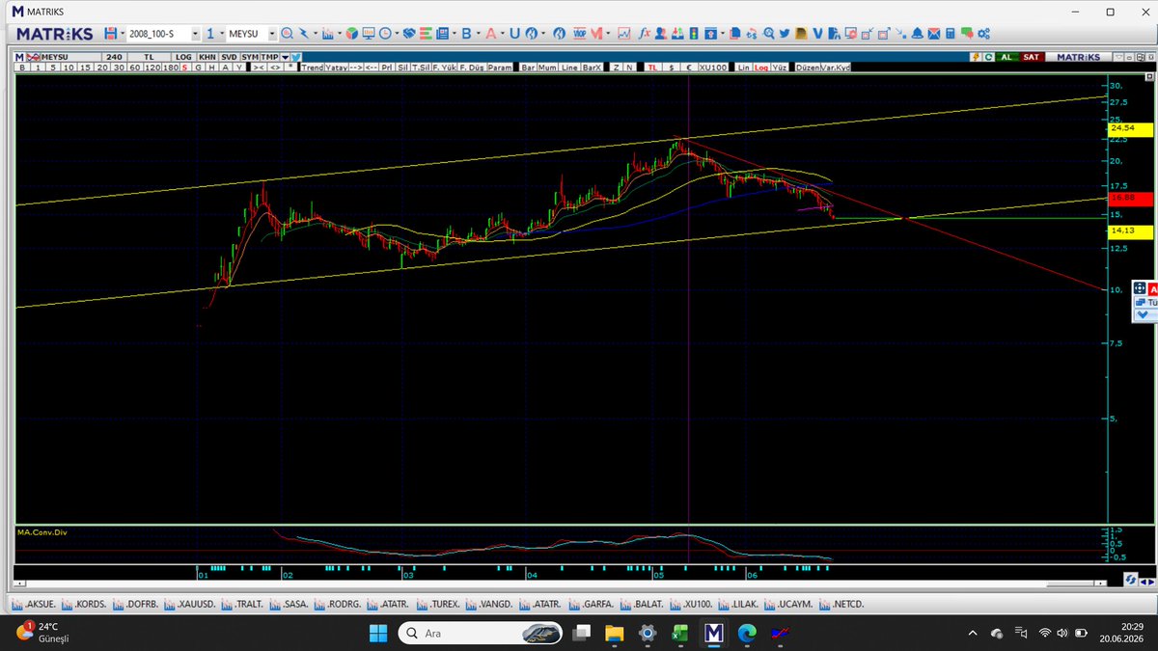Open the search magnifier tool in toolbar

click(x=287, y=34)
